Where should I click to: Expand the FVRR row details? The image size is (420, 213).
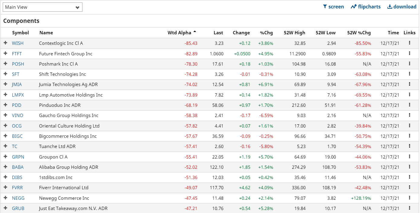[5, 188]
